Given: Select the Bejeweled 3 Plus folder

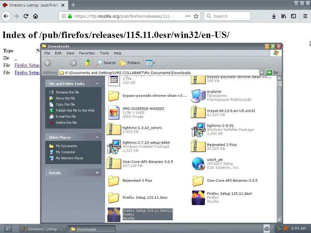Looking at the screenshot, I should [x=130, y=181].
